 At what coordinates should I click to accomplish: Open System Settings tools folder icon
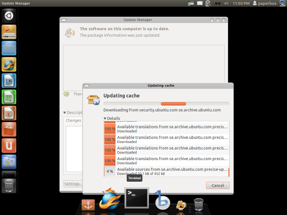tap(9, 162)
